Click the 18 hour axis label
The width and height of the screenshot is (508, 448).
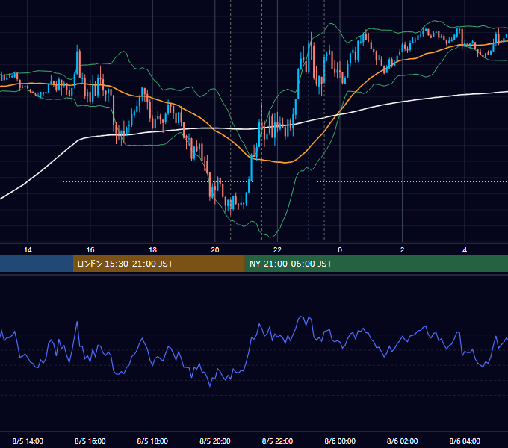point(152,250)
